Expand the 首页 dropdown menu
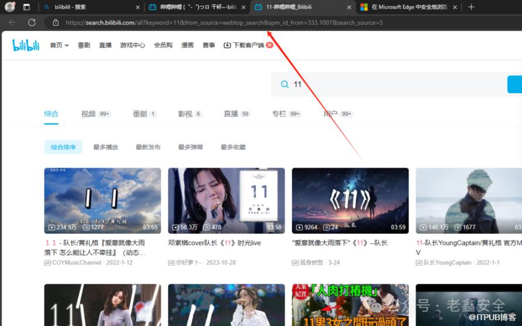522x326 pixels. pos(59,45)
